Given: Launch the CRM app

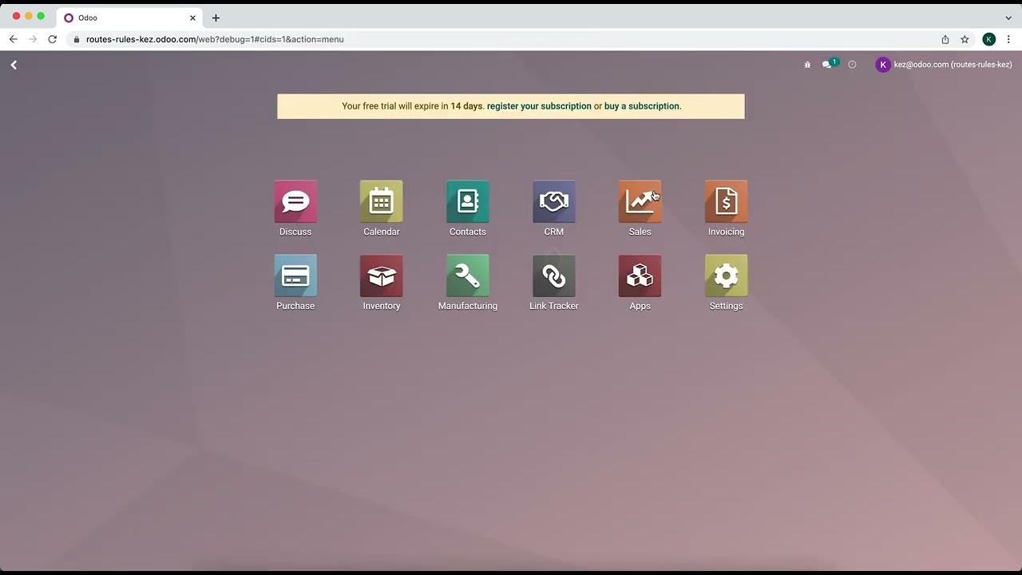Looking at the screenshot, I should tap(554, 202).
